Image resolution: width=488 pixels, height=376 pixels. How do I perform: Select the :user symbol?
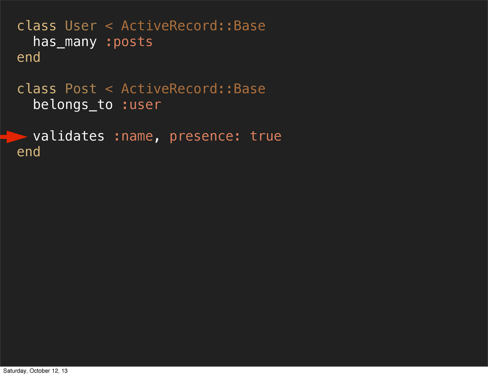(x=141, y=105)
